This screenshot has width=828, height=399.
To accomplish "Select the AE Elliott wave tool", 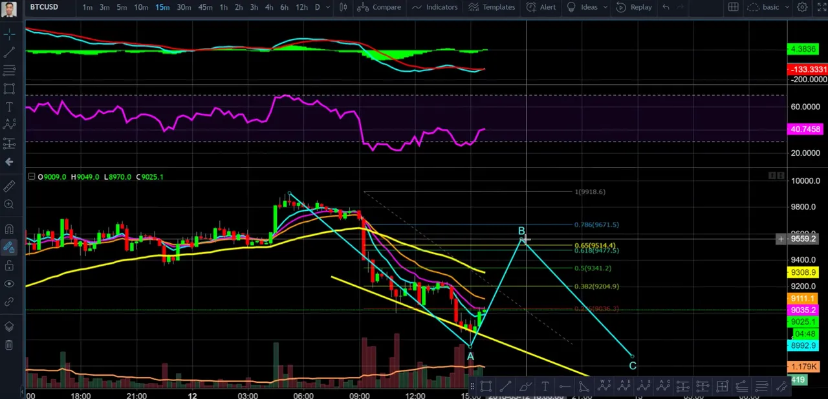I will click(624, 387).
